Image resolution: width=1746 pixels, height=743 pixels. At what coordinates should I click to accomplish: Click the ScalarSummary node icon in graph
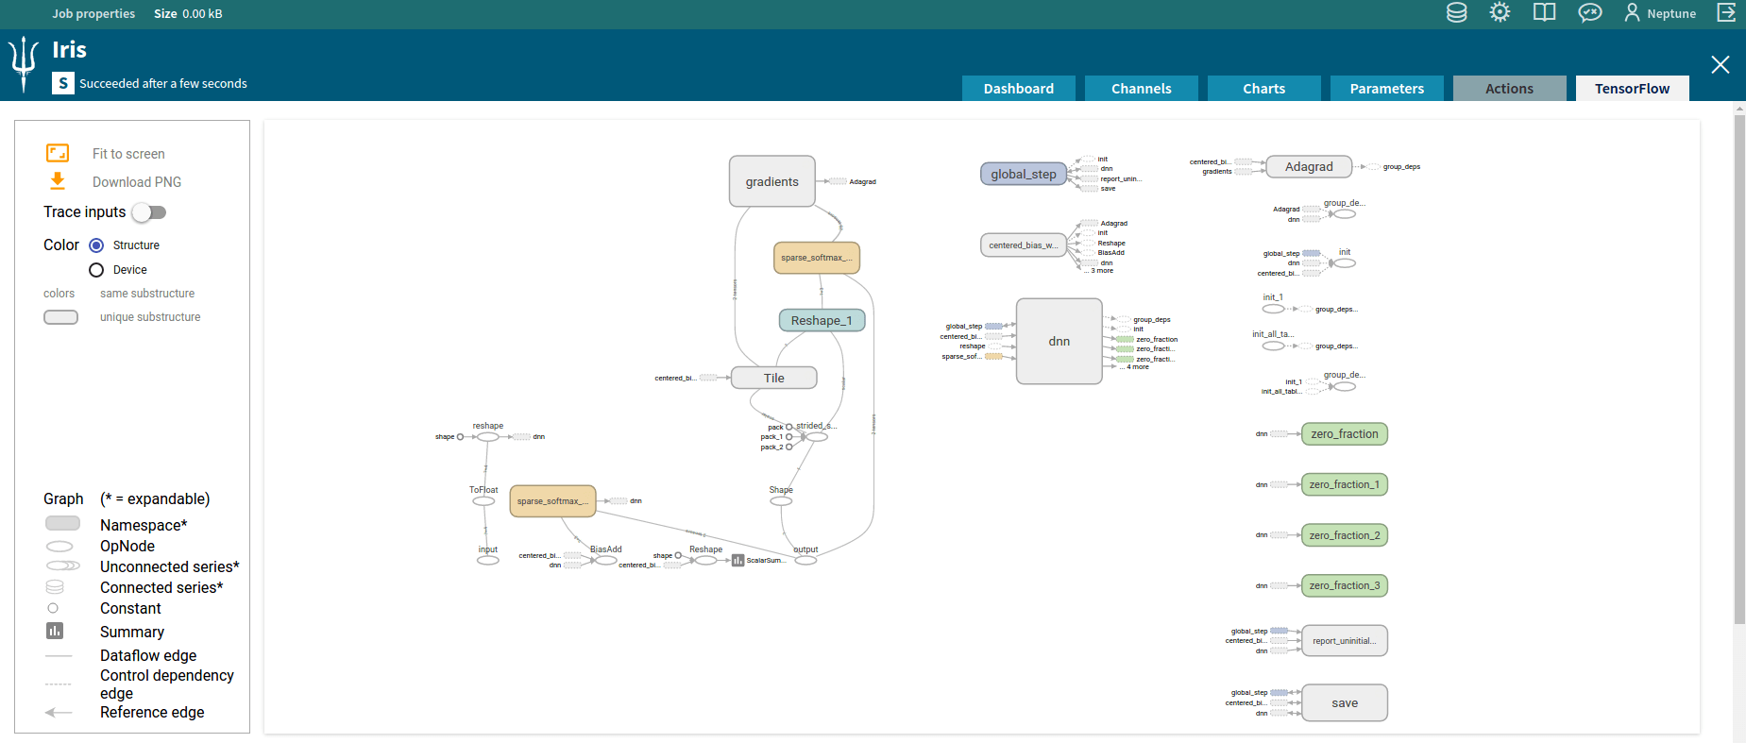(737, 561)
